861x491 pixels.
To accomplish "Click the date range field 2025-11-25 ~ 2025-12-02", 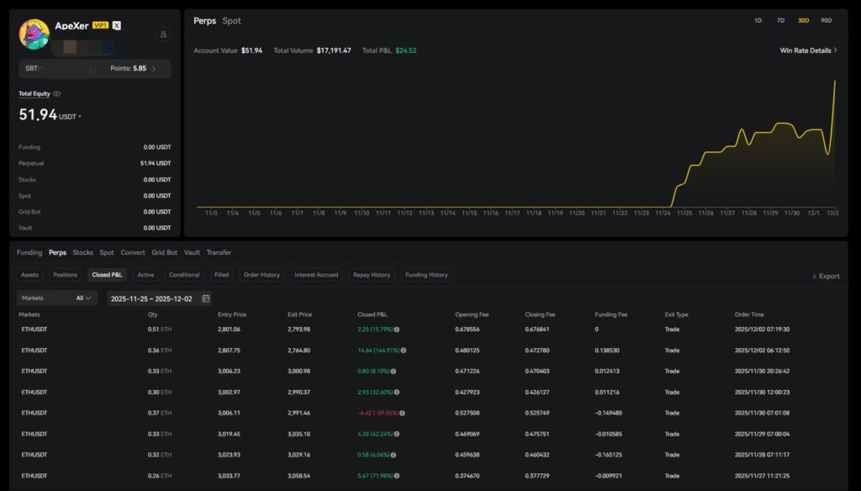I will click(151, 298).
